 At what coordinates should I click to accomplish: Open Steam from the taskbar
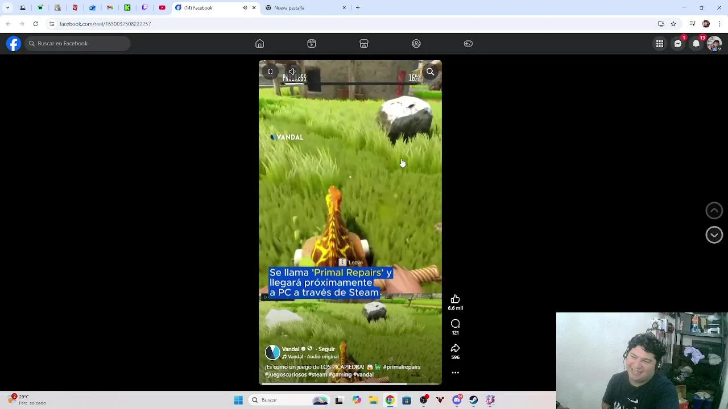[x=473, y=400]
